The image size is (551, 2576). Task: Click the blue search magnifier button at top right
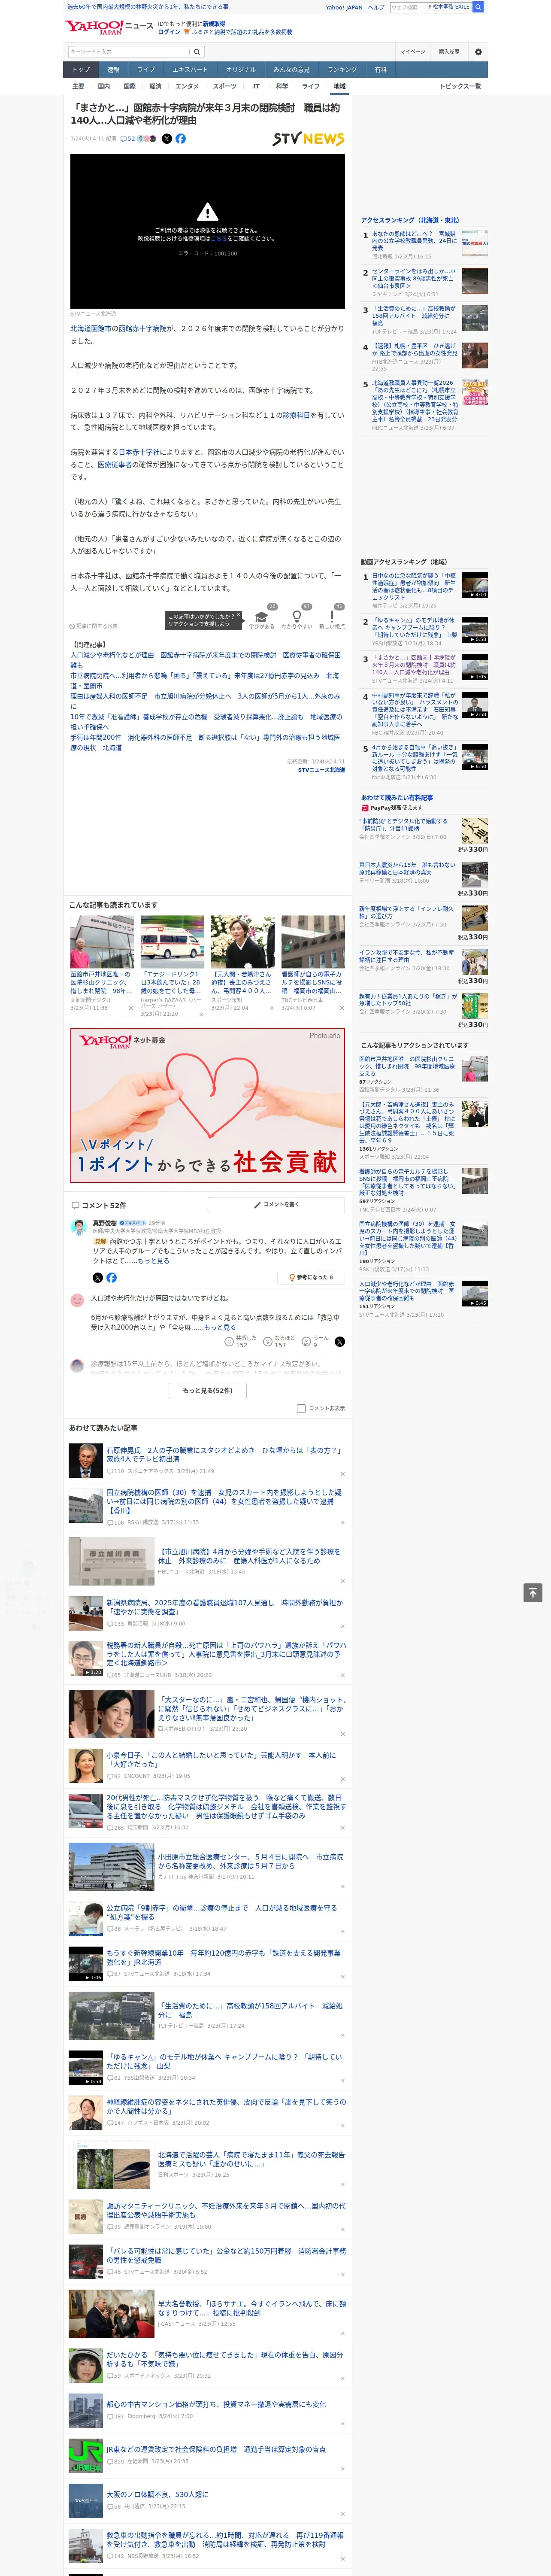click(x=479, y=7)
